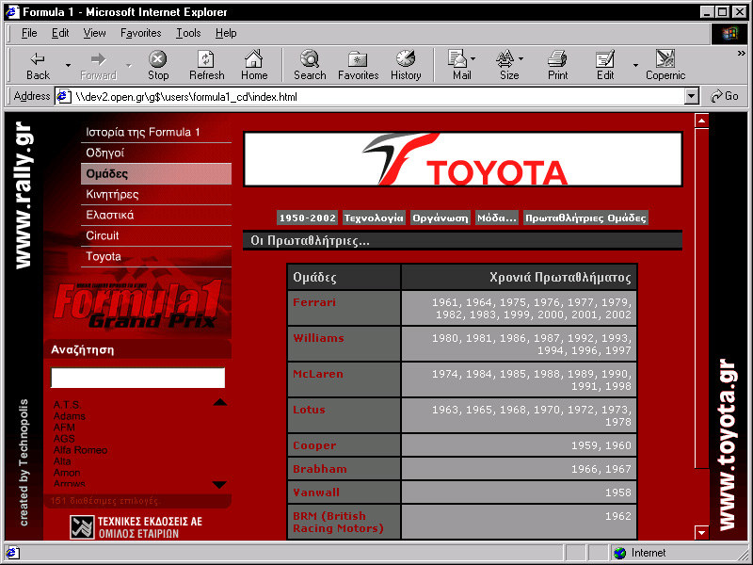Viewport: 753px width, 565px height.
Task: Click the page icon in the address bar
Action: tap(64, 97)
